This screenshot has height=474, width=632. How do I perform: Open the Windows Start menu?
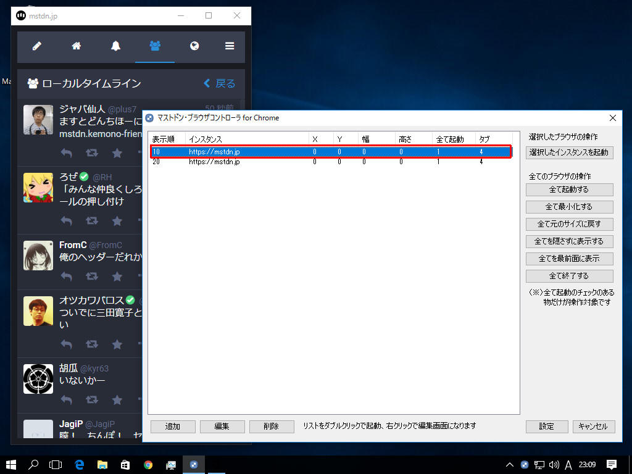pyautogui.click(x=11, y=465)
